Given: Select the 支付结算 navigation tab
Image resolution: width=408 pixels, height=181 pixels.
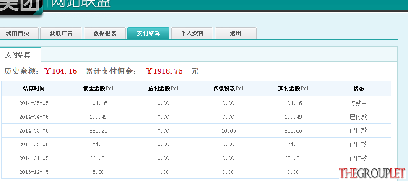Looking at the screenshot, I should click(148, 33).
